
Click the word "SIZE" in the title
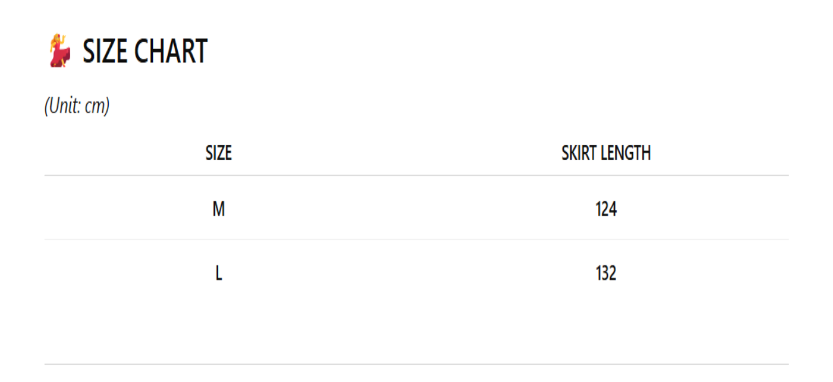pyautogui.click(x=103, y=52)
